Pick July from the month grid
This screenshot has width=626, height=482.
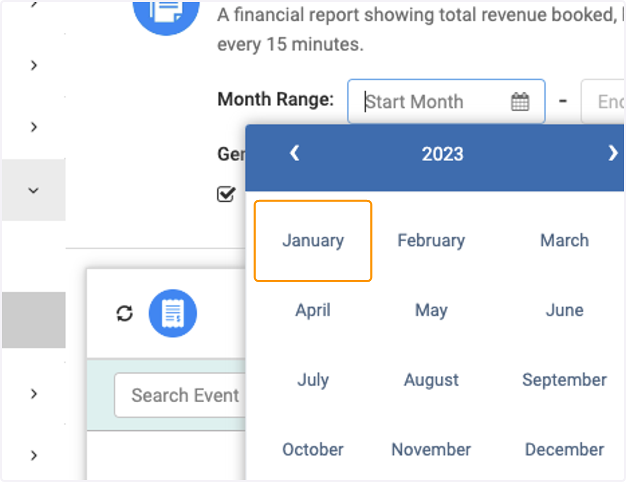pos(313,380)
